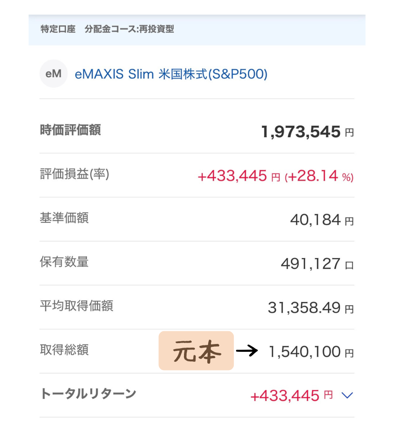Click the 基準価額 row label
Viewport: 394px width, 434px height.
tap(64, 218)
